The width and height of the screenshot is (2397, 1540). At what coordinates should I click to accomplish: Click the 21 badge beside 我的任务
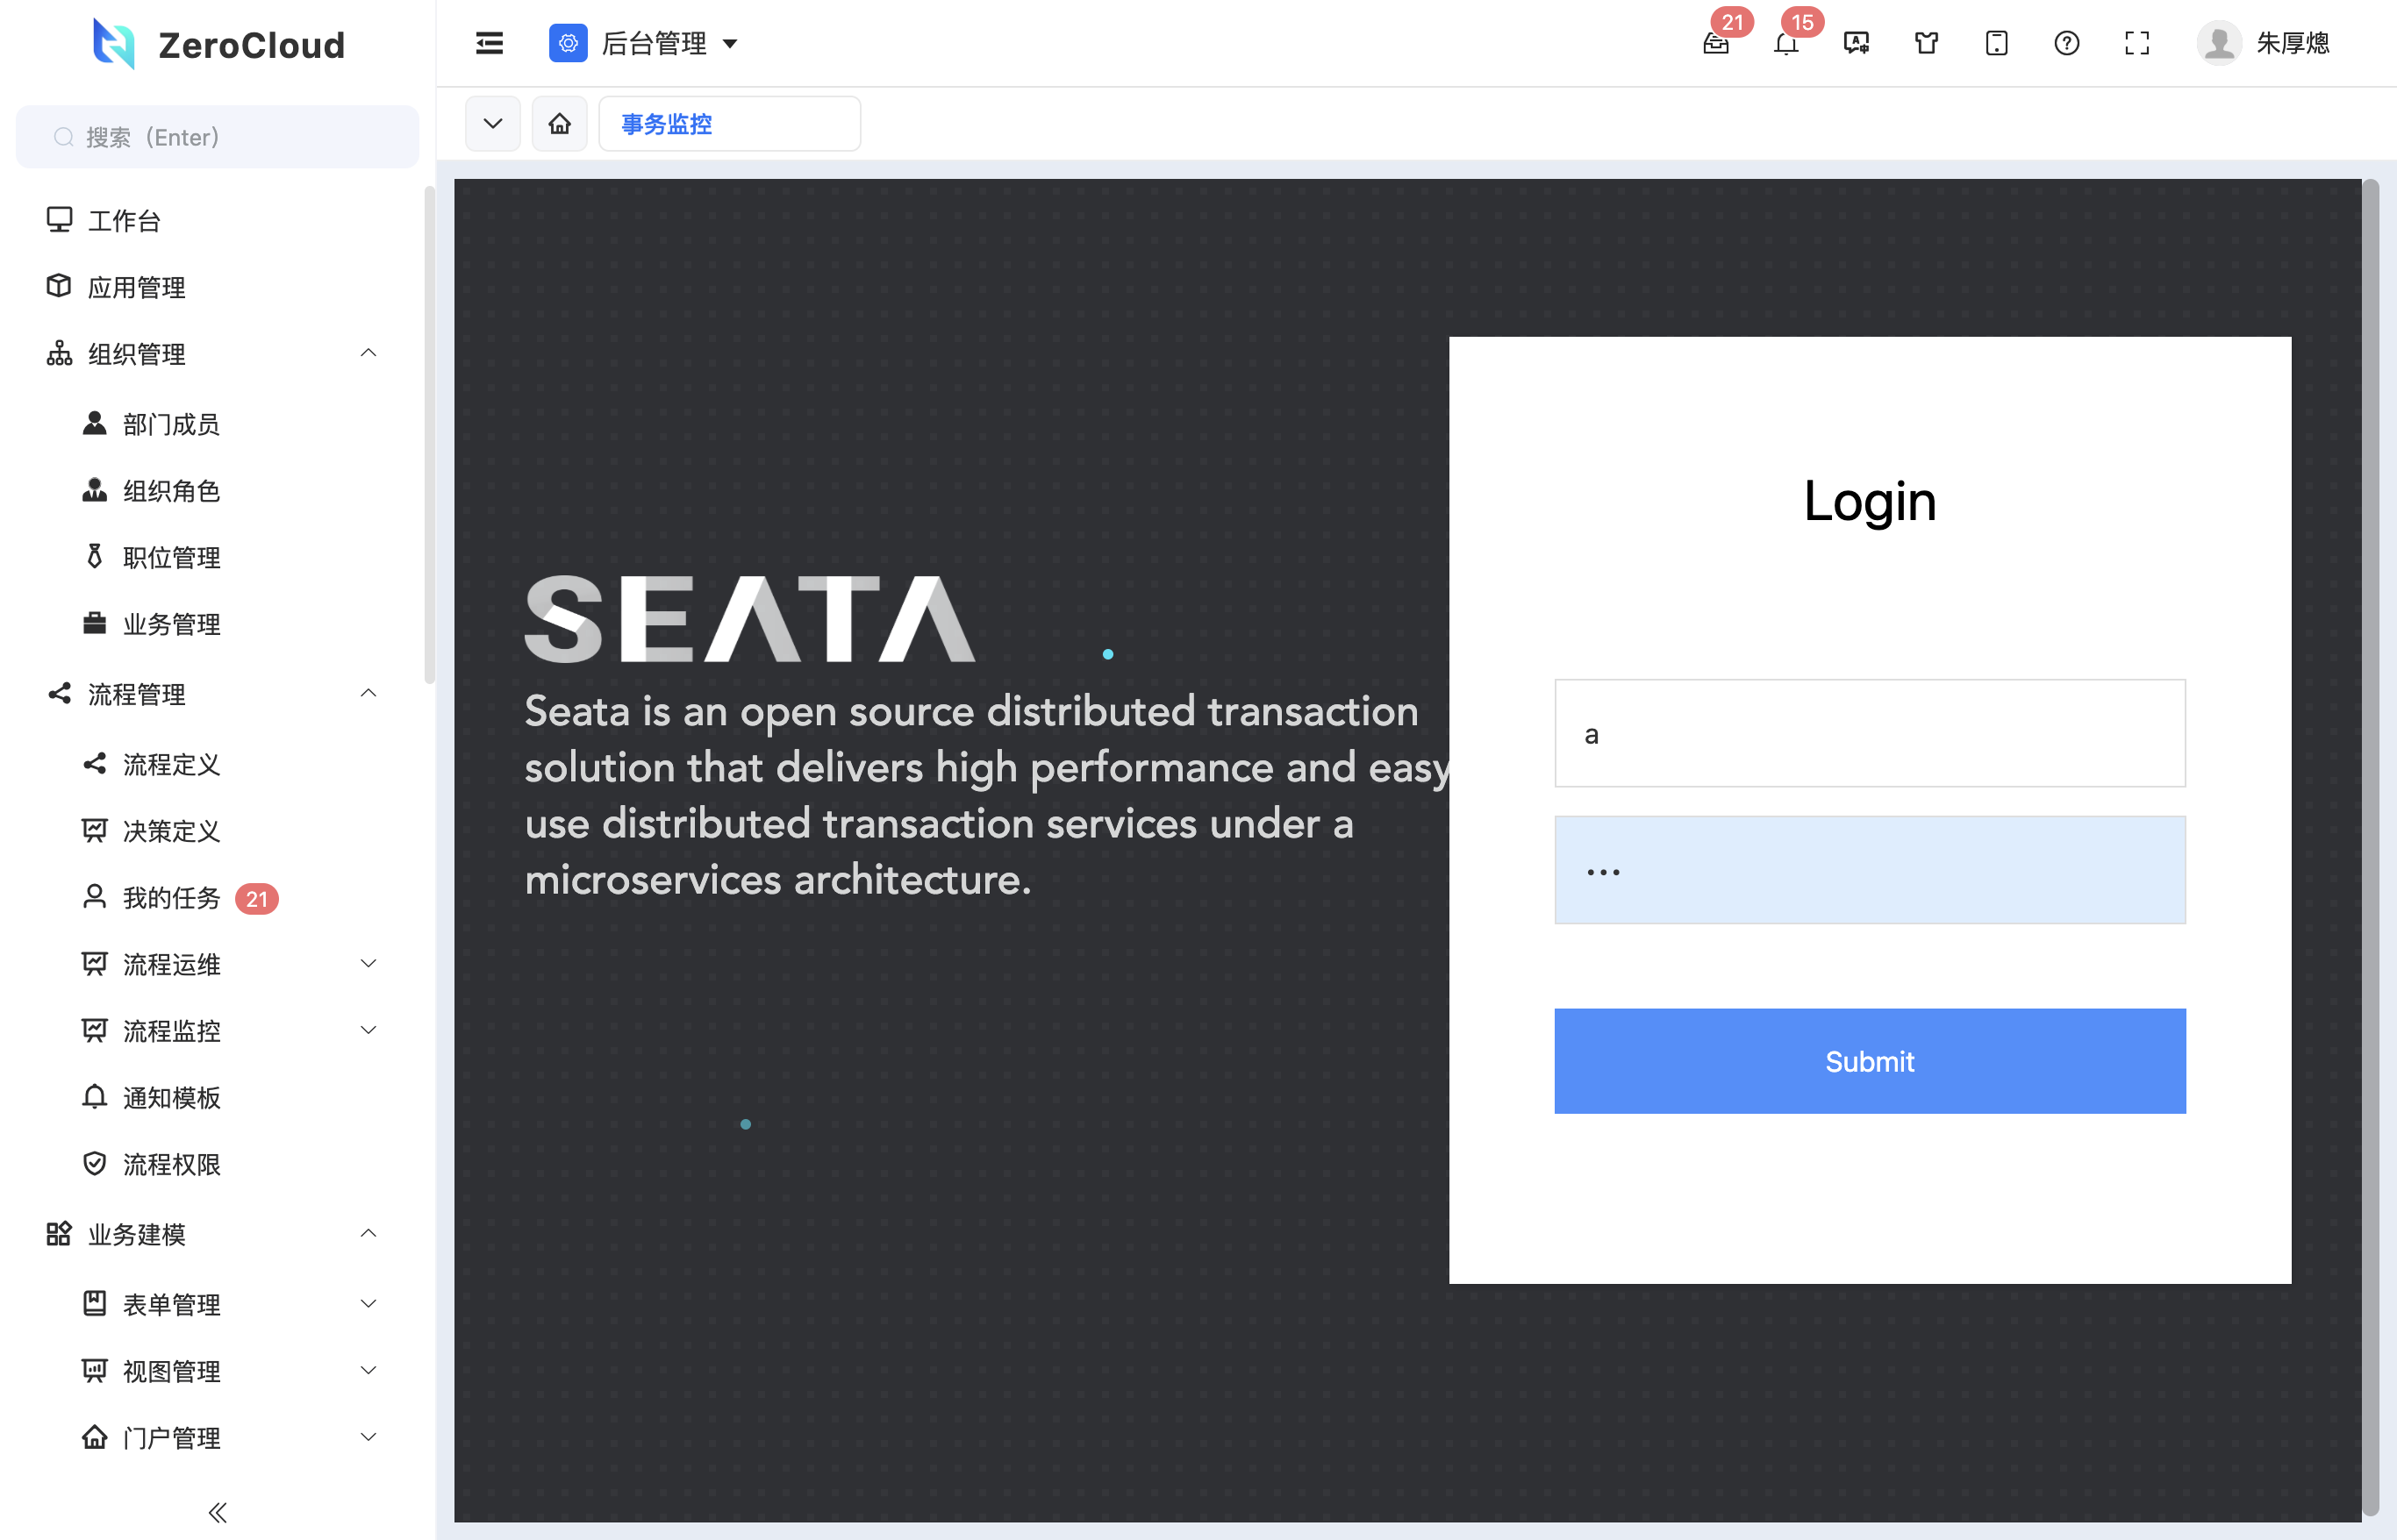tap(257, 899)
